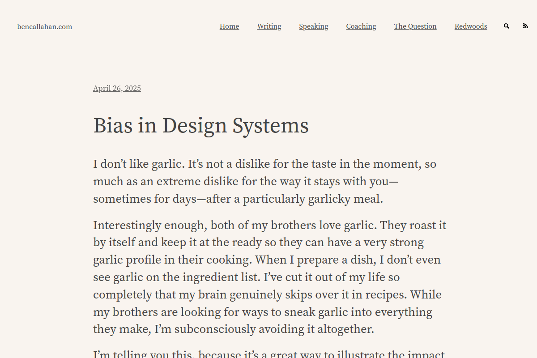Click the paragraph starting "I'm telling you this"

point(269,354)
